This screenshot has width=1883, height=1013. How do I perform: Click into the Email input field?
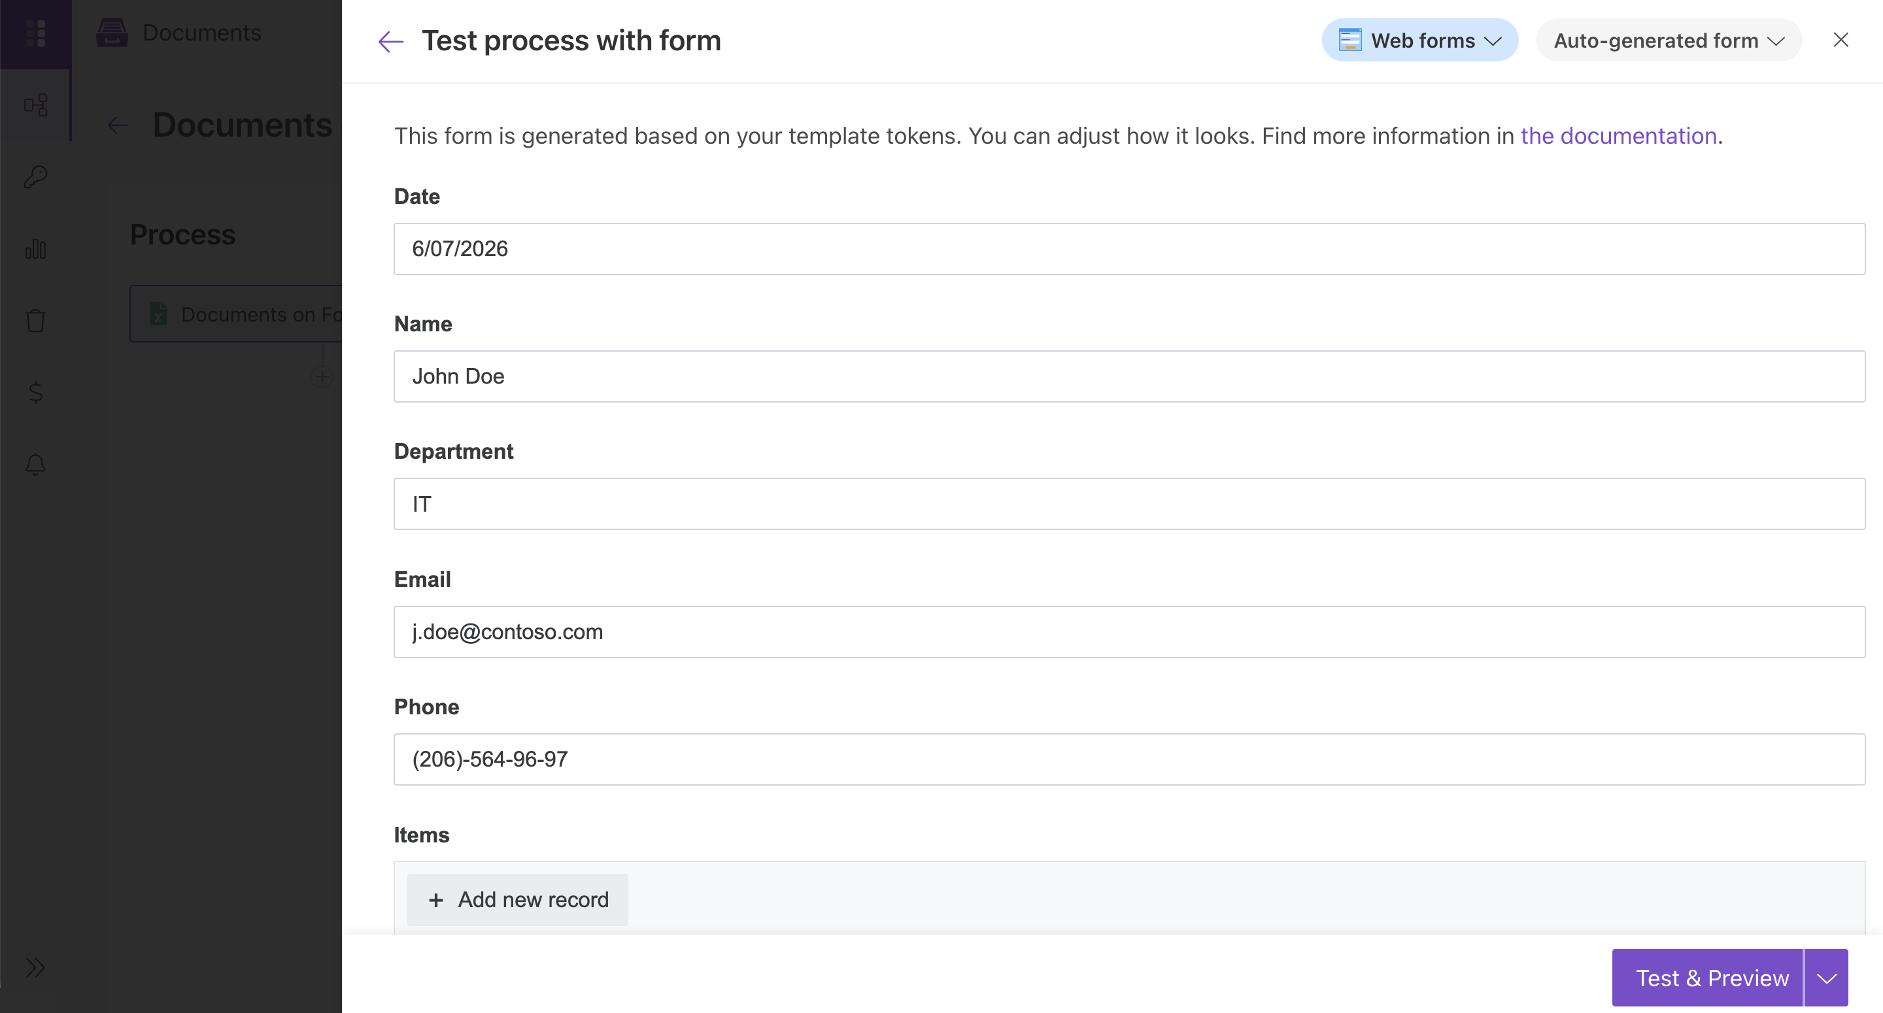click(1129, 632)
